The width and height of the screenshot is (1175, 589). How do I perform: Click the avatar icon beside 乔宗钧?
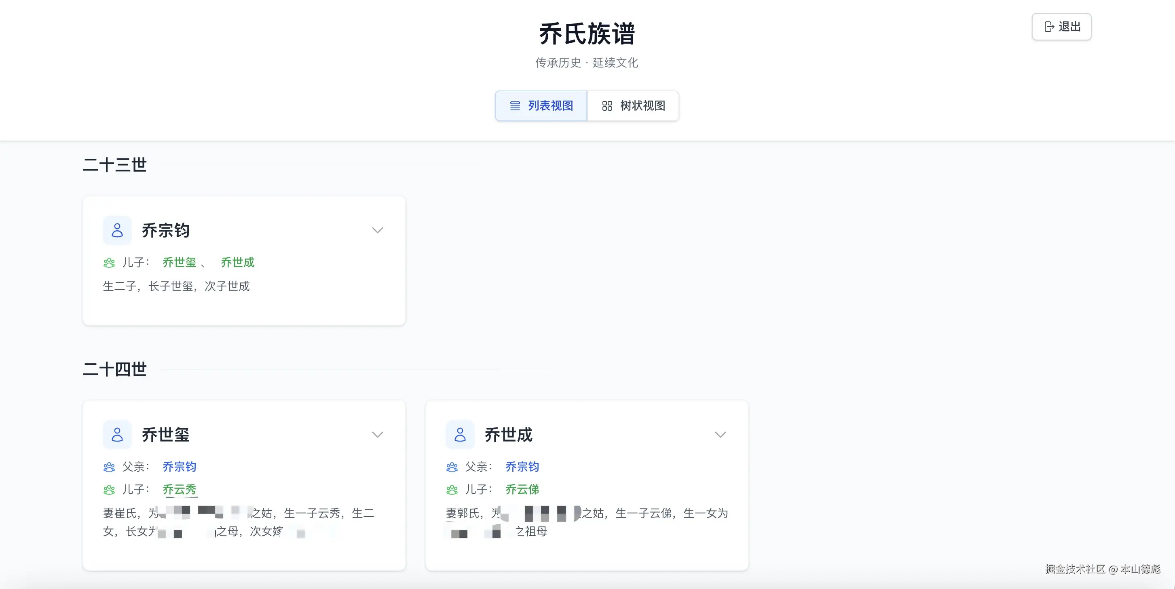click(117, 230)
